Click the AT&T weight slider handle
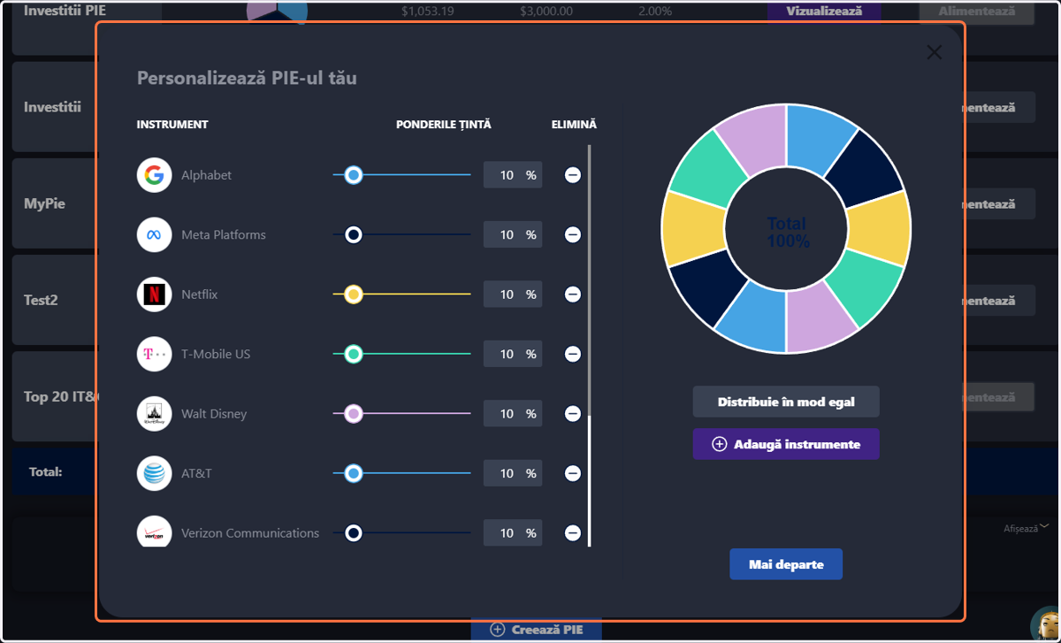1061x643 pixels. pyautogui.click(x=354, y=473)
